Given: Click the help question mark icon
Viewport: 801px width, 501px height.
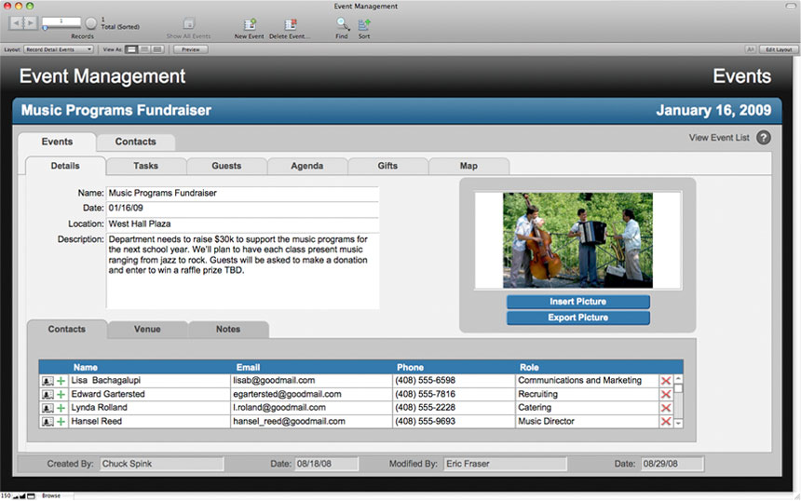Looking at the screenshot, I should point(764,138).
